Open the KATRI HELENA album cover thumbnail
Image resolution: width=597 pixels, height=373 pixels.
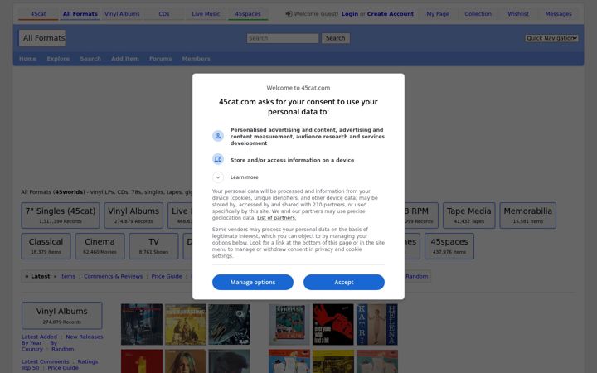[377, 324]
